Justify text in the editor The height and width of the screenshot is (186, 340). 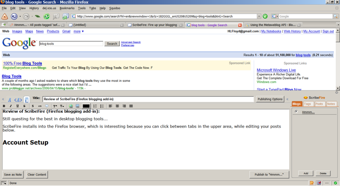tap(131, 106)
